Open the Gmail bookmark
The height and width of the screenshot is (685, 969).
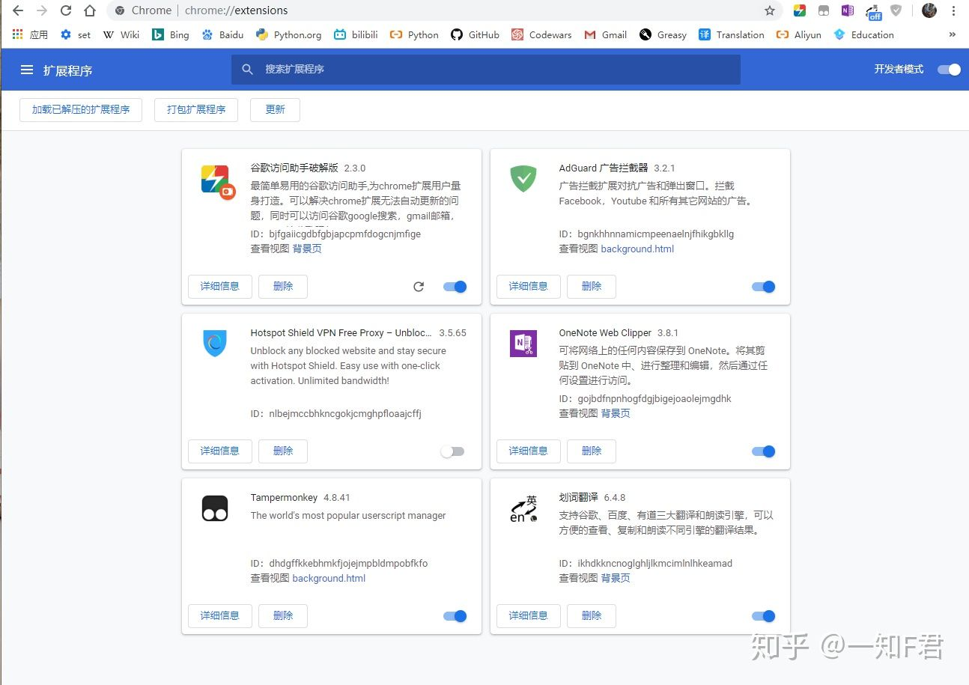pos(606,34)
